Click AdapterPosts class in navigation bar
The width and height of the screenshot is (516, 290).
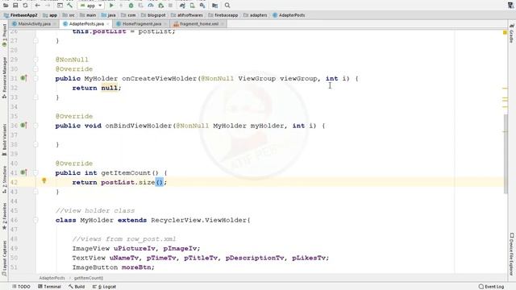tap(289, 15)
